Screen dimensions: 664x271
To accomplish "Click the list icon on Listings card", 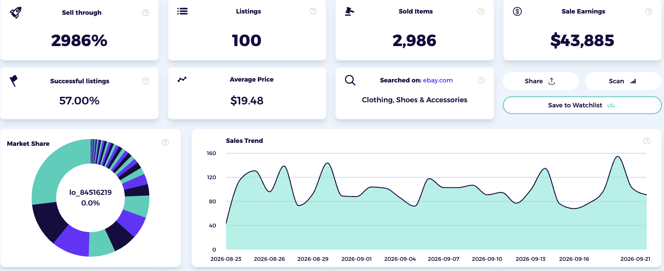I will coord(183,11).
